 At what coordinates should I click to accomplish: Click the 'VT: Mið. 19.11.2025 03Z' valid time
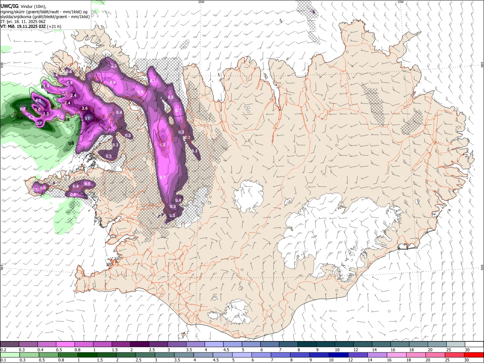click(23, 26)
